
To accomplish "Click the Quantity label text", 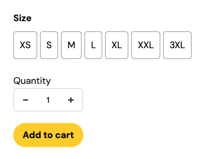I will (32, 80).
